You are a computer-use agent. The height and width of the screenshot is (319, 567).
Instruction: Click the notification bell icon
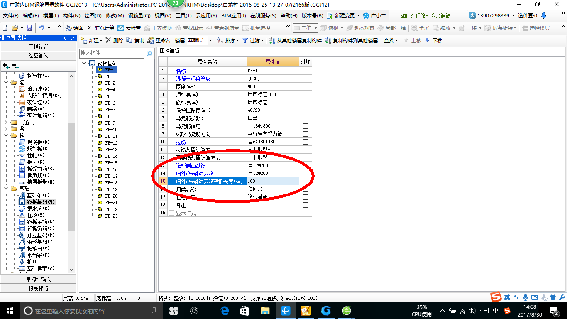543,15
